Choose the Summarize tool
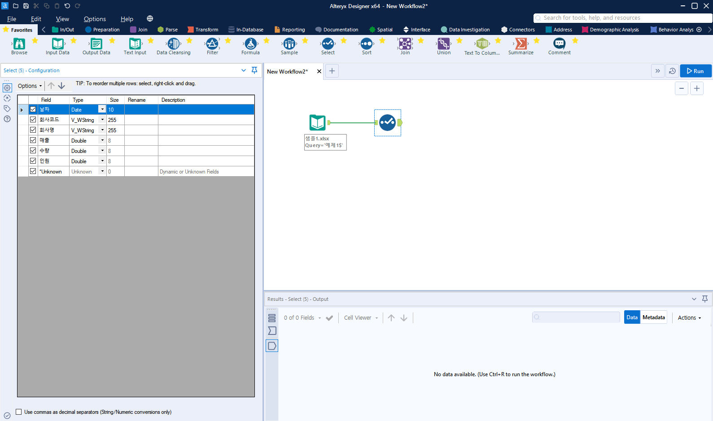This screenshot has height=421, width=713. (521, 43)
